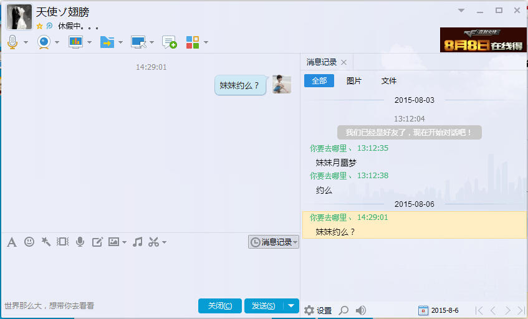Open the title bar dropdown menu arrow

tap(461, 11)
